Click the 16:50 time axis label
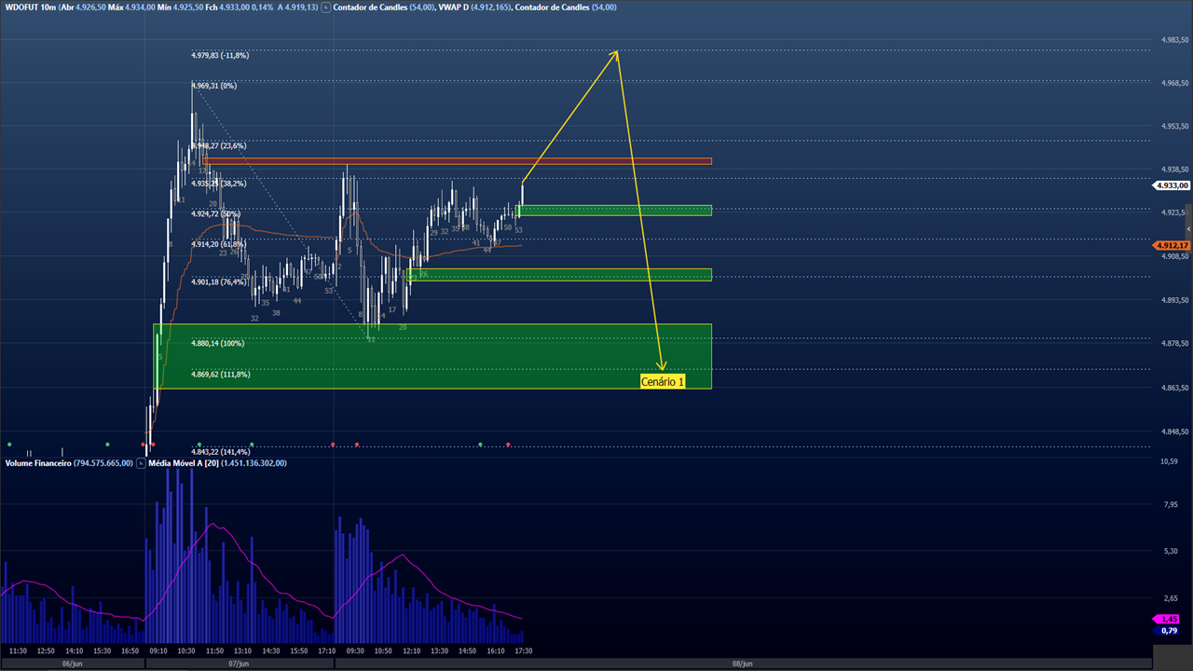This screenshot has height=671, width=1193. click(x=130, y=650)
